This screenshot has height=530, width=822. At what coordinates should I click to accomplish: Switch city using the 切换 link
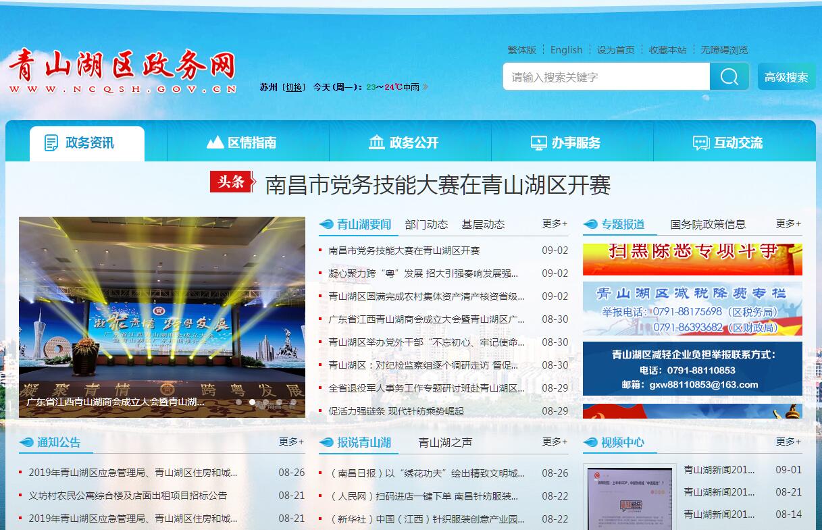(293, 87)
